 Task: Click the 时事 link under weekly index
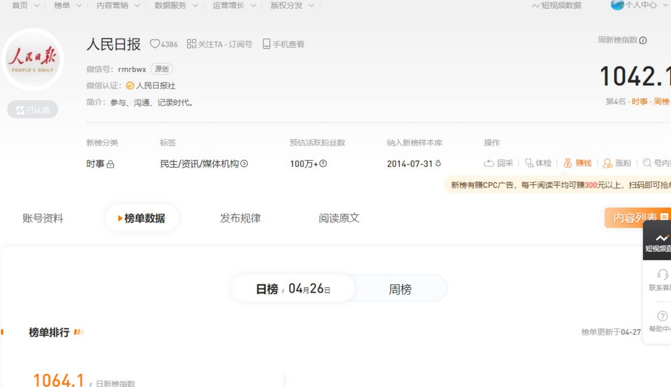(x=639, y=102)
